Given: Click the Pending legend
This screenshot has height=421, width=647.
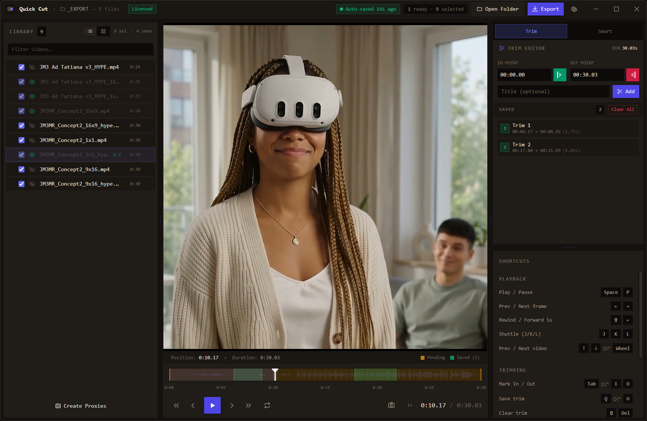Looking at the screenshot, I should pyautogui.click(x=433, y=357).
